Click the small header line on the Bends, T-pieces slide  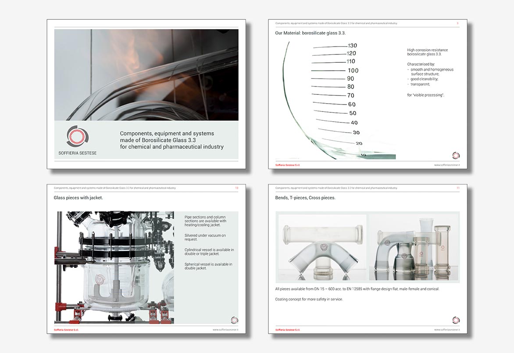click(x=336, y=188)
